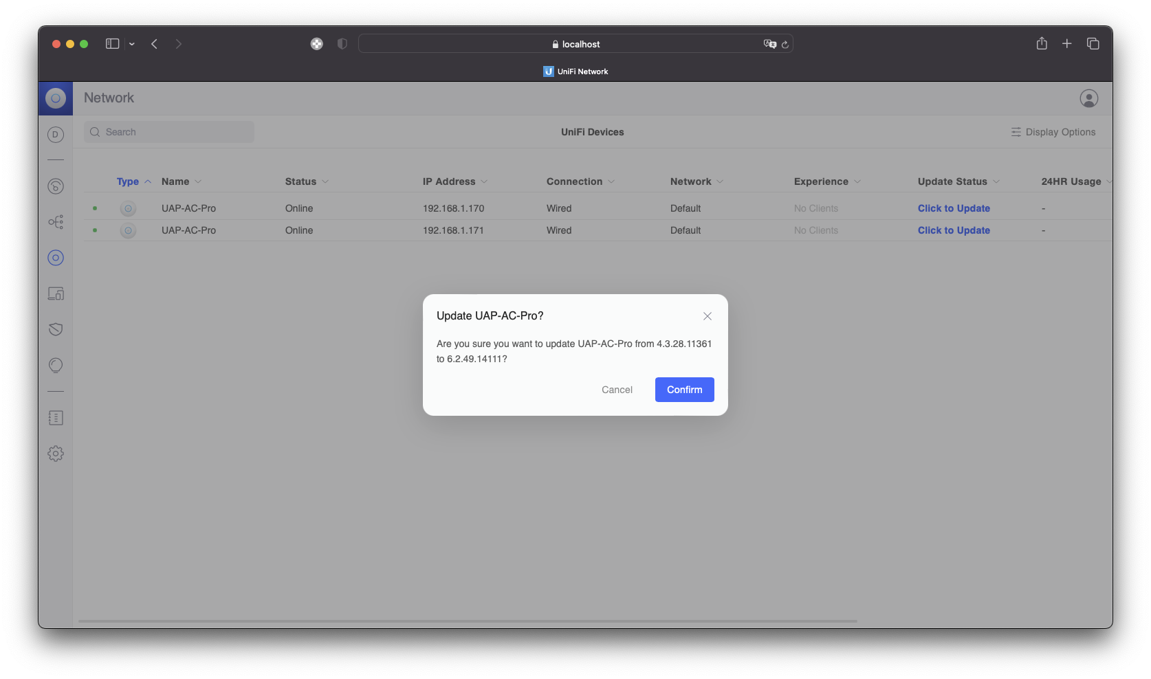Cancel the update dialog
The image size is (1151, 679).
[617, 390]
